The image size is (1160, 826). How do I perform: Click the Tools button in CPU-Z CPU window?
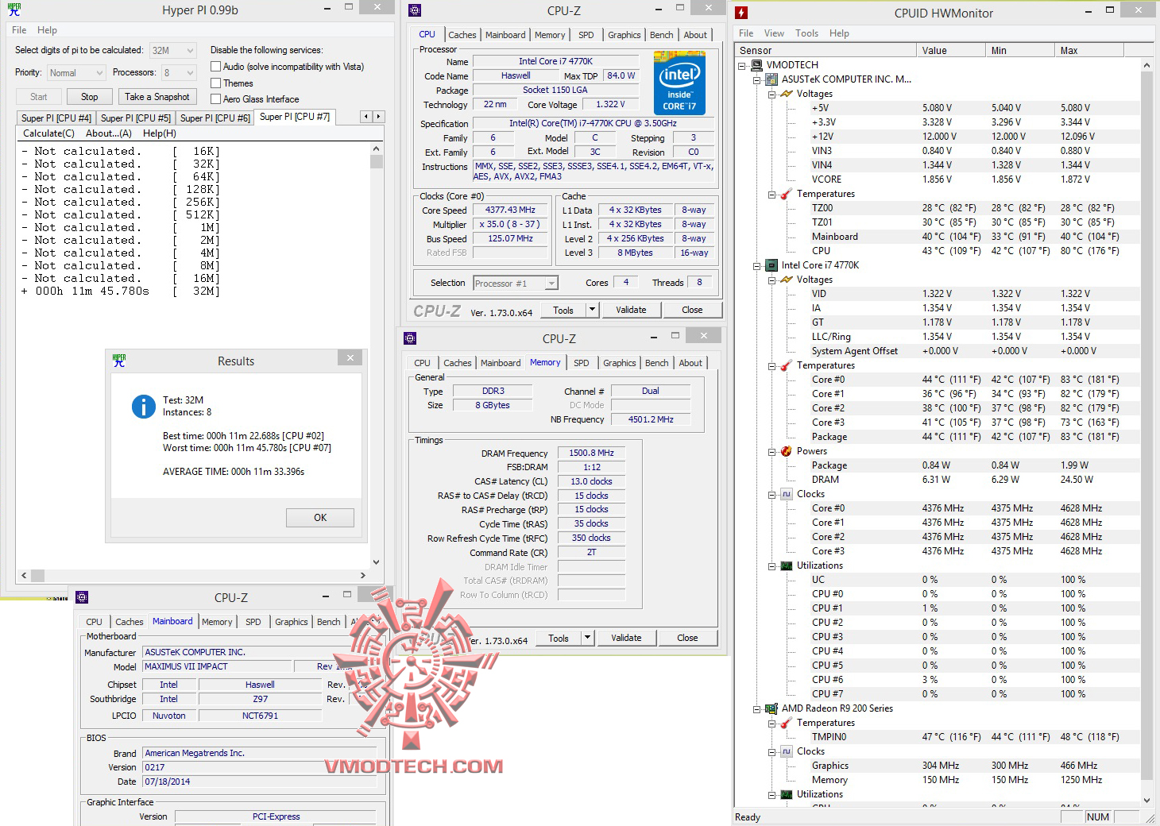[x=563, y=310]
